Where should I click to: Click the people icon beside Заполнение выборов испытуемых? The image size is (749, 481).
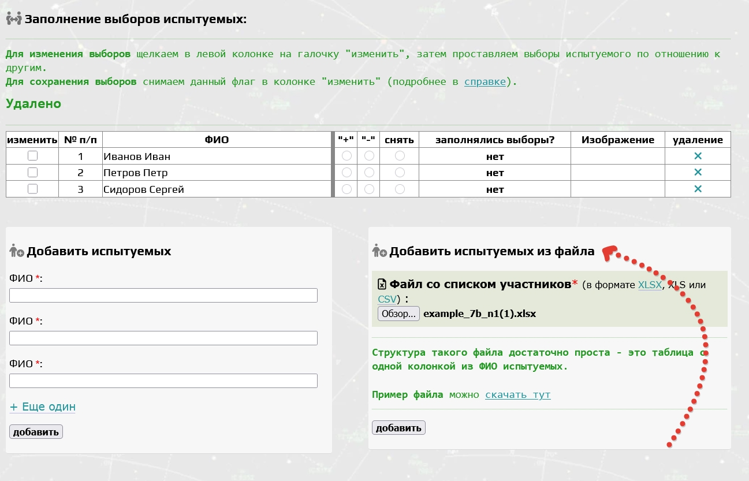coord(13,19)
